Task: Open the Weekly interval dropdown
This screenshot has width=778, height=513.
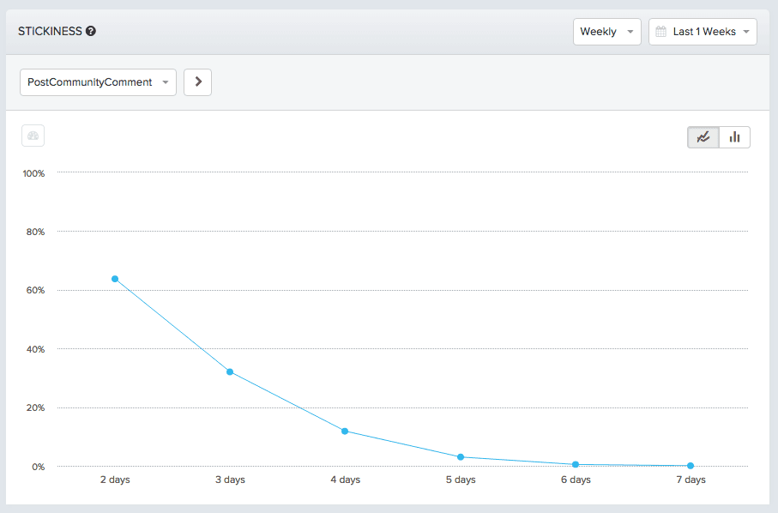Action: (607, 31)
